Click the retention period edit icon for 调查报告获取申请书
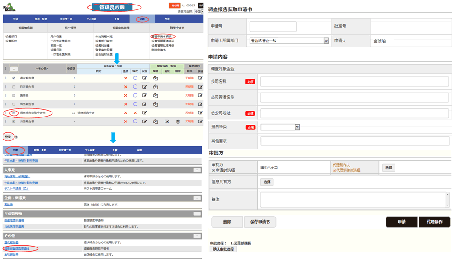Viewport: 452px width, 261px height. pos(200,112)
